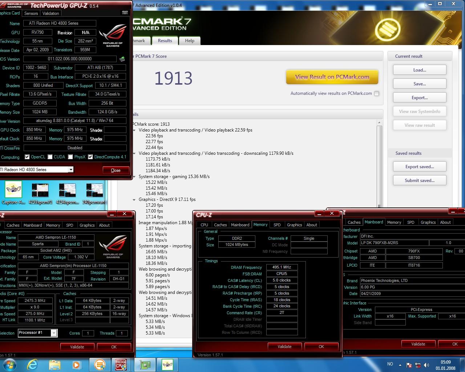Open Graphics tab in left CPU-Z window
Screen dimensions: 465x372
[87, 225]
